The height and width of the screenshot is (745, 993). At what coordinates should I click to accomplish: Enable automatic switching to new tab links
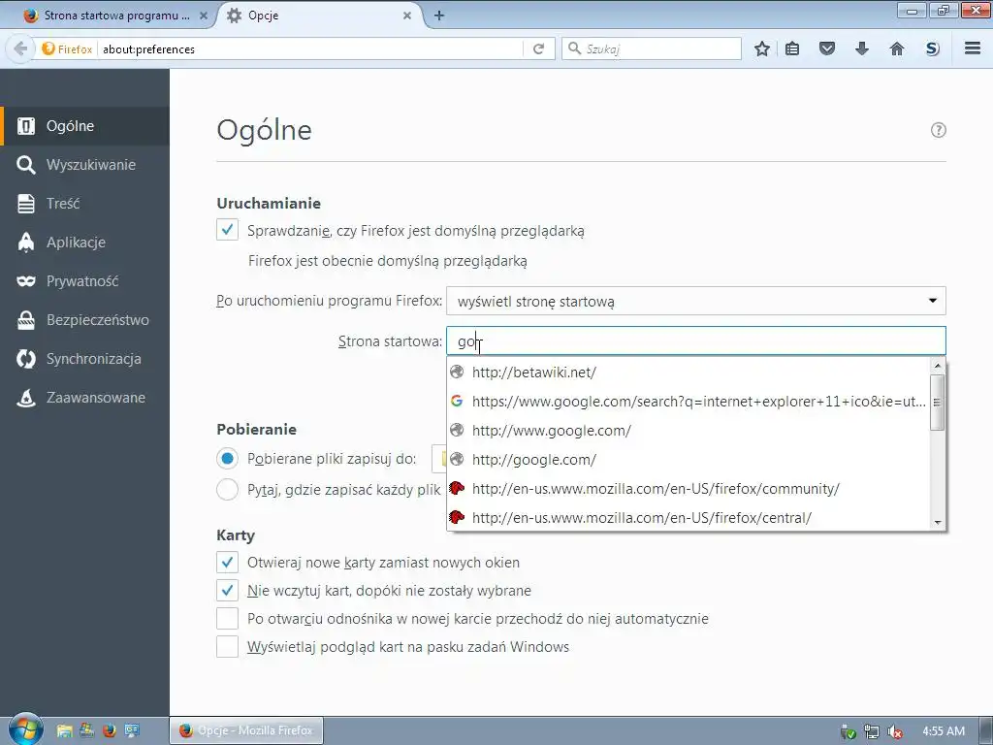click(x=227, y=618)
